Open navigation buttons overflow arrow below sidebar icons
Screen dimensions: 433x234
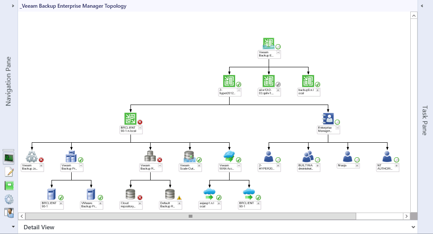13,227
